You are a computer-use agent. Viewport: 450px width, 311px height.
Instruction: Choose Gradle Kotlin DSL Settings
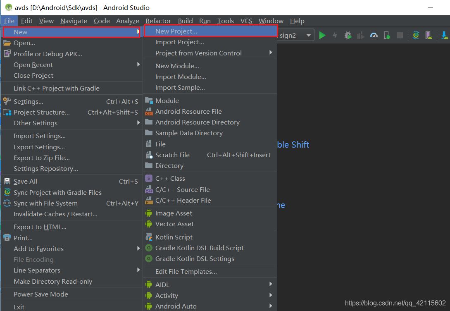coord(210,259)
